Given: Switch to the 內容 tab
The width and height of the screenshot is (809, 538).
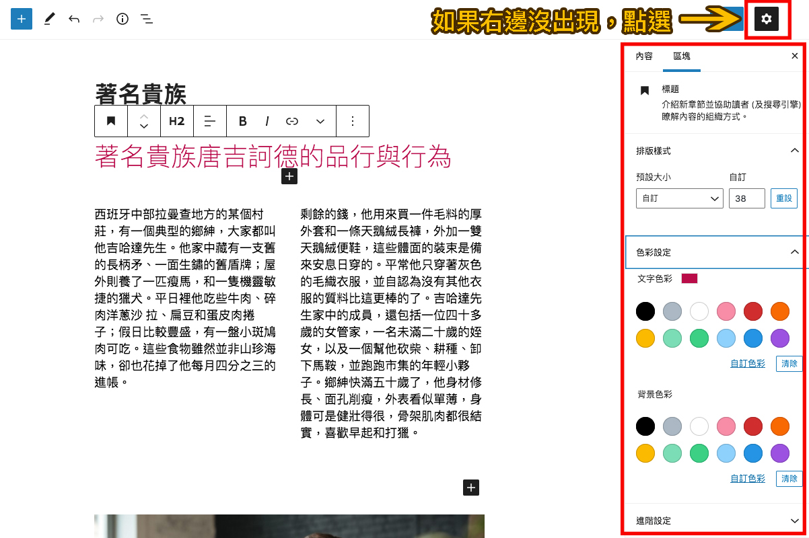Looking at the screenshot, I should click(x=643, y=56).
